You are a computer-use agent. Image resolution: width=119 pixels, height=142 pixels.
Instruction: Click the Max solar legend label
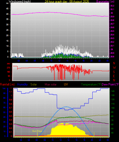tap(51, 84)
